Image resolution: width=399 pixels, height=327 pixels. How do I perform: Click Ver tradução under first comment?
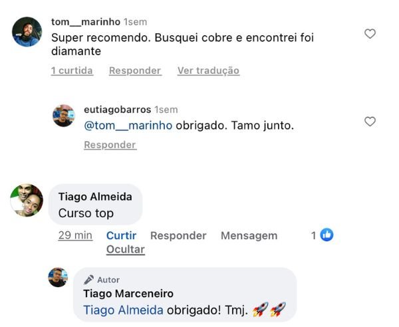[208, 70]
